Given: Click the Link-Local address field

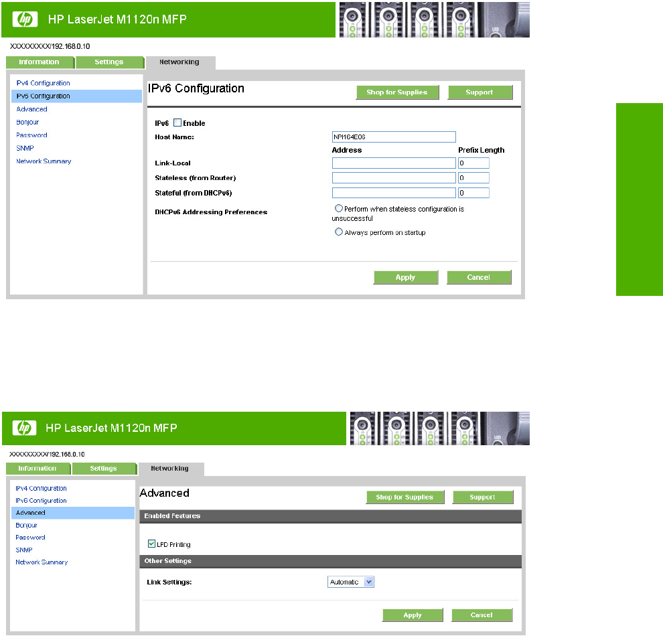Looking at the screenshot, I should click(394, 163).
